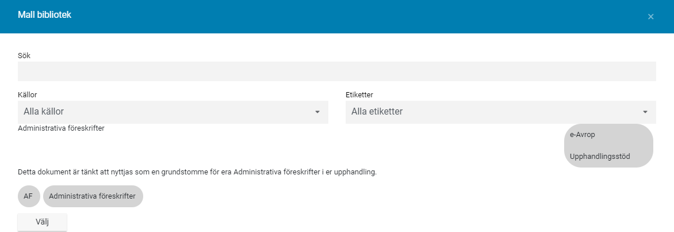Click the arrow on Alla källor dropdown
This screenshot has width=674, height=232.
317,112
